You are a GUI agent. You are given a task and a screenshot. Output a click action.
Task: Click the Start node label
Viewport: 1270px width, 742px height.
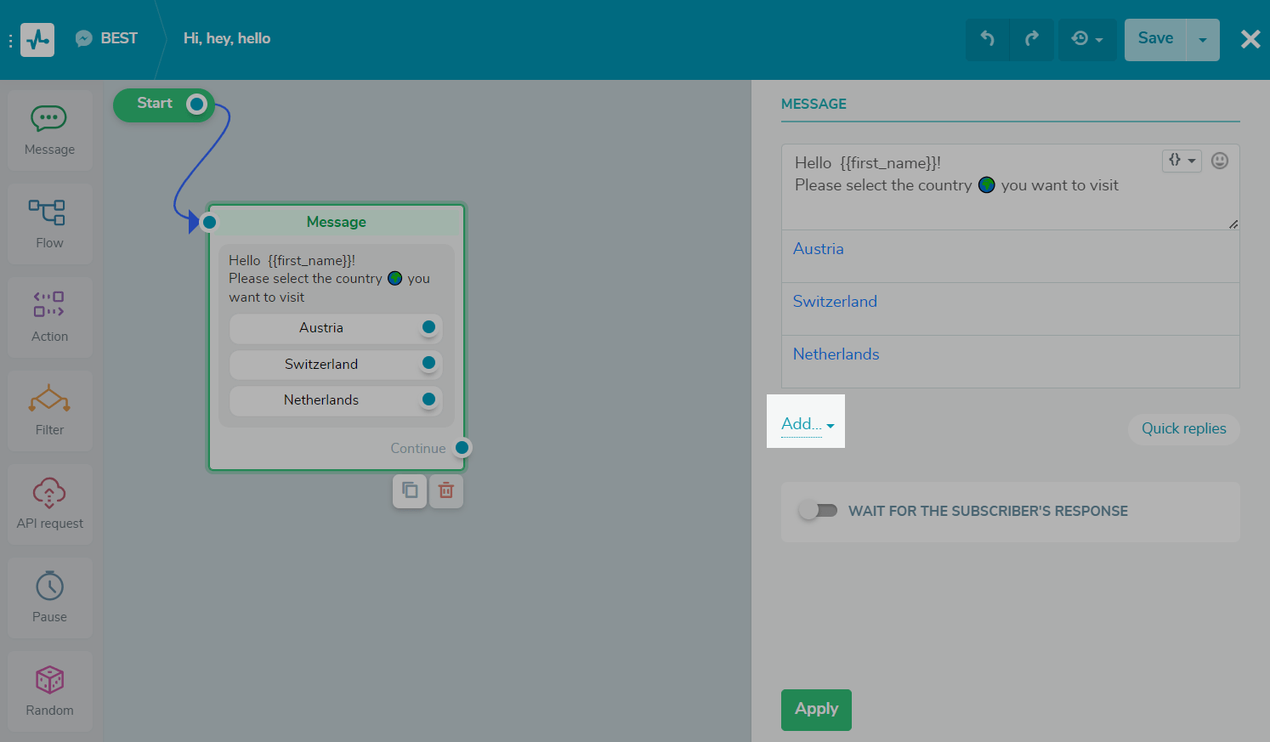click(x=155, y=103)
